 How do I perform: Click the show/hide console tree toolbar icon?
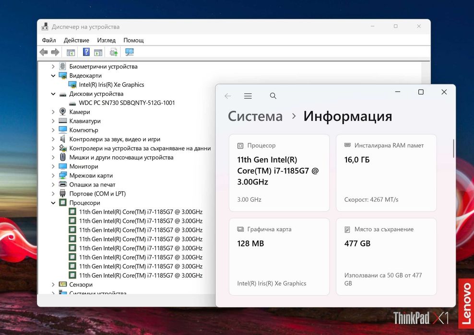(x=71, y=52)
